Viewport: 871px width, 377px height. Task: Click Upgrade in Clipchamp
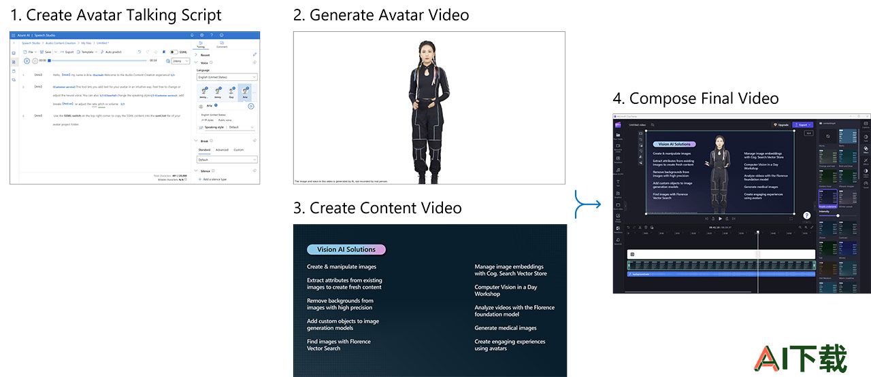click(781, 125)
